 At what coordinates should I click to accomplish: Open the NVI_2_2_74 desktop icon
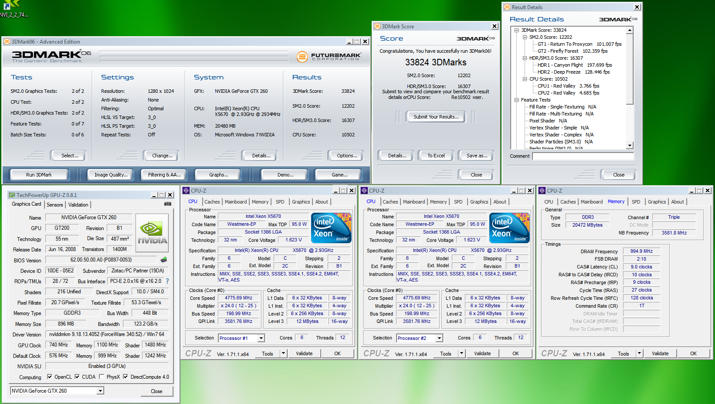point(13,9)
